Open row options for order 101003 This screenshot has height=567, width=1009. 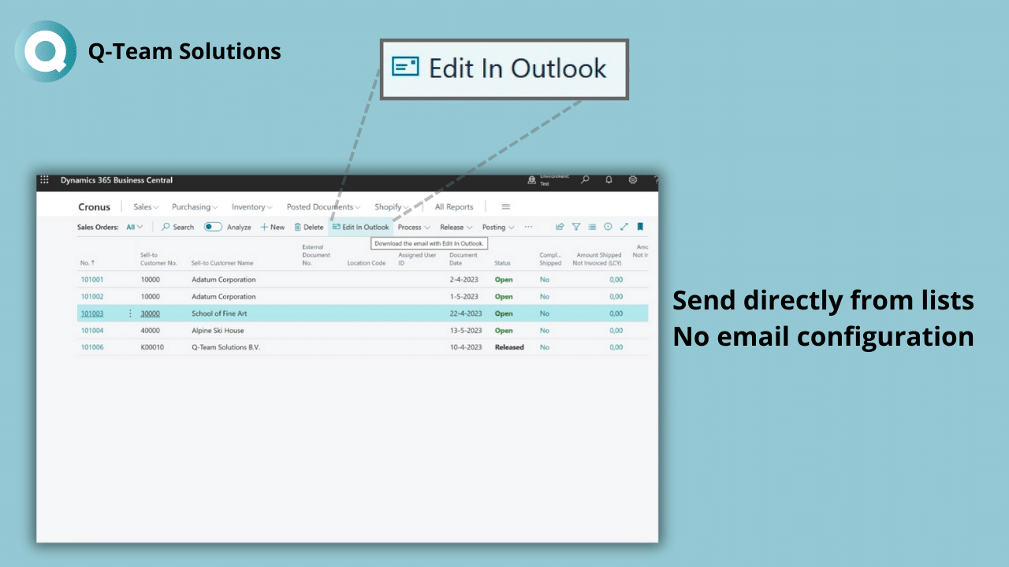130,313
